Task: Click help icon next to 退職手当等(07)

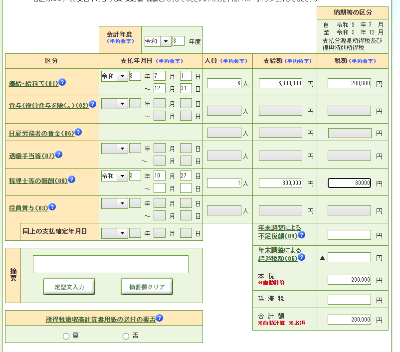Action: 58,155
